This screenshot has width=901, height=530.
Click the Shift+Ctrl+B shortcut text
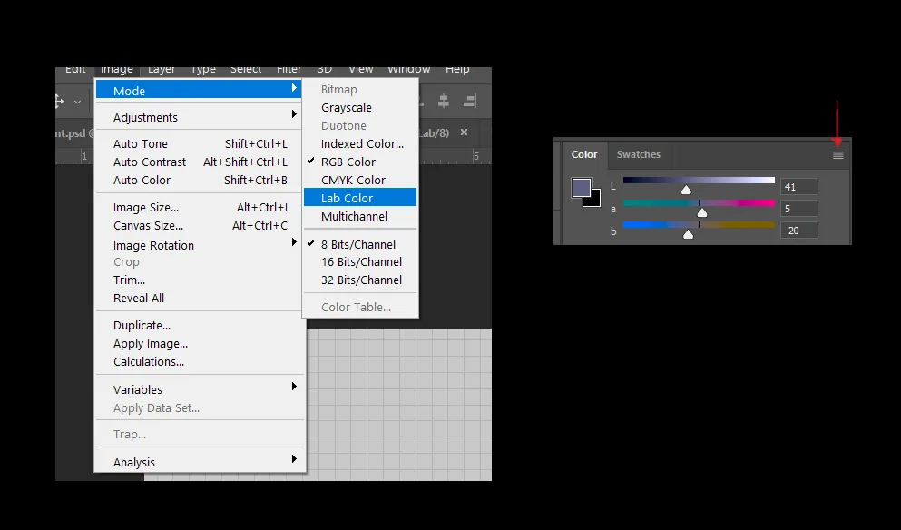[256, 180]
